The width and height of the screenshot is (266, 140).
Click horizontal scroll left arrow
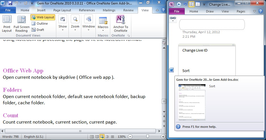pyautogui.click(x=2, y=131)
